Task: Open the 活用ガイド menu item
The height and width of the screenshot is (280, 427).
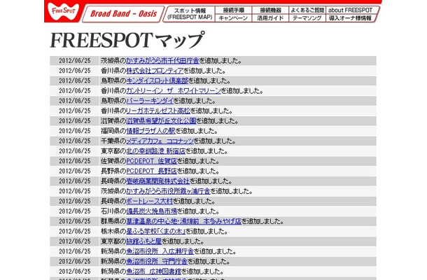Action: tap(270, 18)
